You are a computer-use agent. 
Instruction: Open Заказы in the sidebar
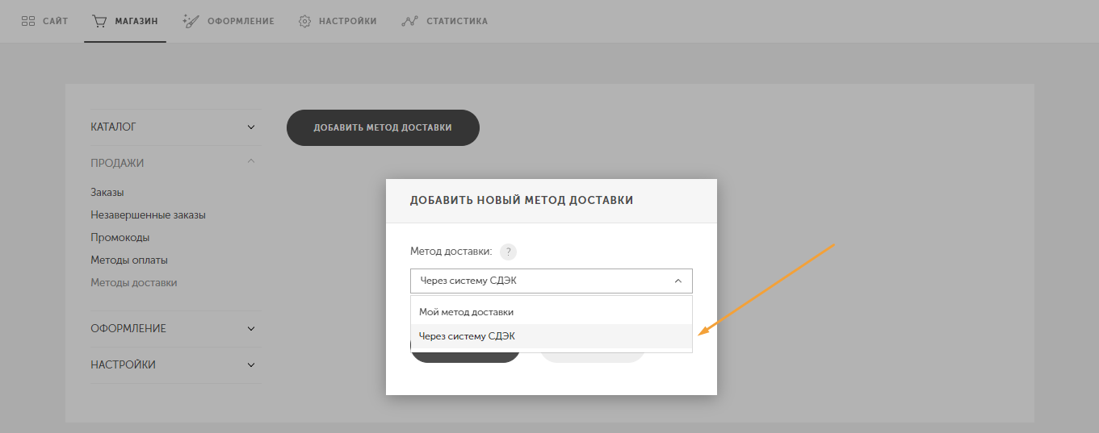coord(107,193)
